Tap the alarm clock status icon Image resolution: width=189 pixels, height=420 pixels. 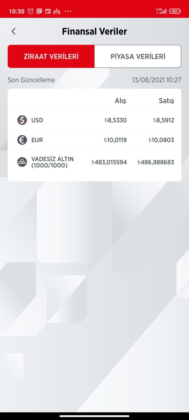point(30,11)
